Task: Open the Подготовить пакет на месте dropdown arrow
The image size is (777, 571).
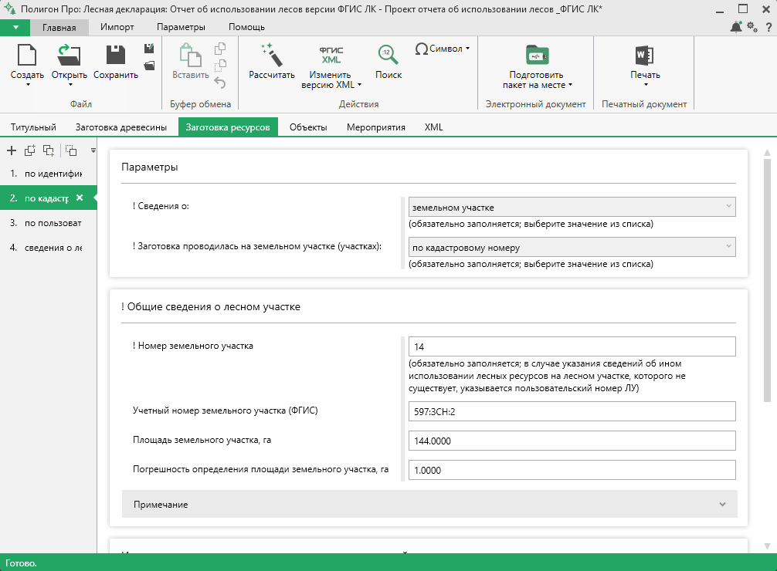Action: click(x=570, y=85)
